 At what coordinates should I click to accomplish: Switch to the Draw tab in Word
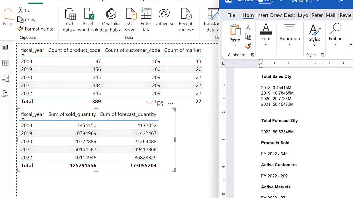pyautogui.click(x=276, y=15)
